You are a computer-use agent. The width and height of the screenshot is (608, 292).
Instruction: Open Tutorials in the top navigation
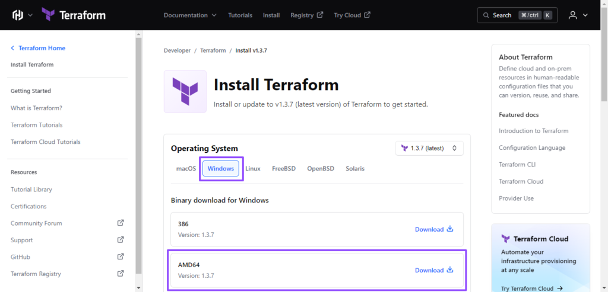coord(240,15)
